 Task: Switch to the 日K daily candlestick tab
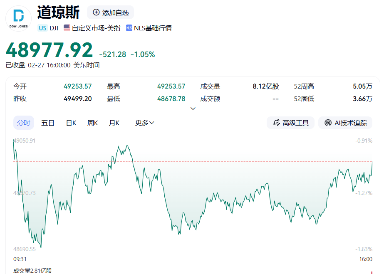(71, 123)
